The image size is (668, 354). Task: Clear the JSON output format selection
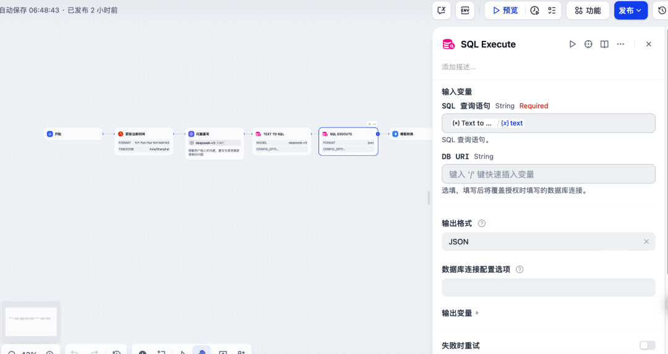646,241
